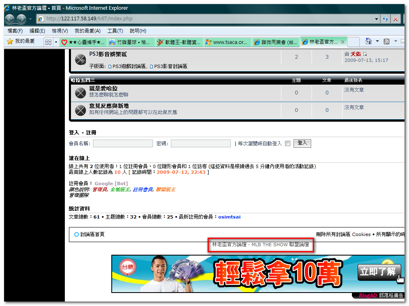409x306 pixels.
Task: Click the Stop loading red X icon
Action: [x=396, y=19]
